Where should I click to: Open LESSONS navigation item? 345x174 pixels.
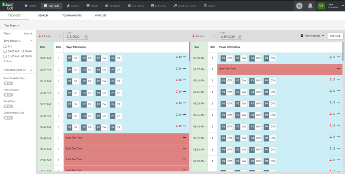158,6
